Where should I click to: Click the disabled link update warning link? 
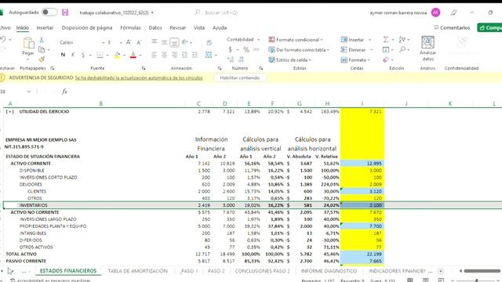(139, 78)
